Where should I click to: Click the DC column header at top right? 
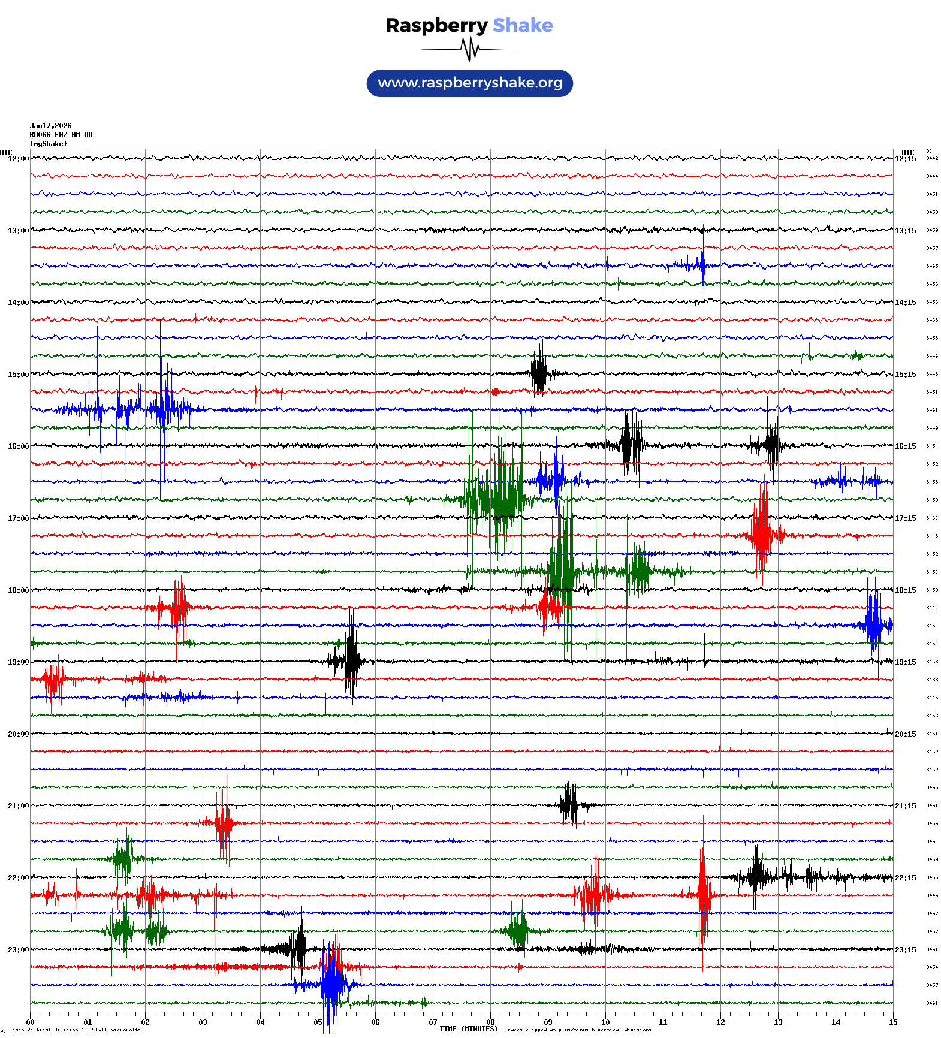coord(929,152)
